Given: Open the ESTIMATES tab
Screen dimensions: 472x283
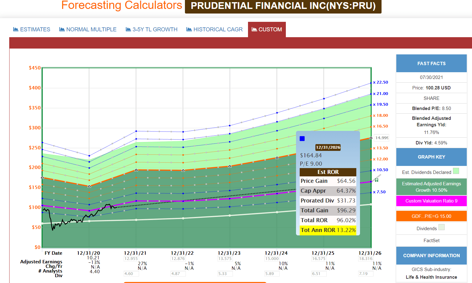Looking at the screenshot, I should click(32, 29).
